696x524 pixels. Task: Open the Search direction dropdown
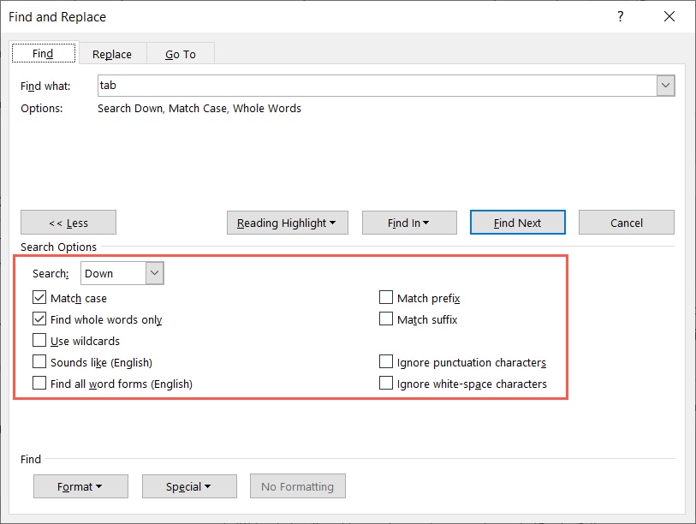[x=153, y=273]
